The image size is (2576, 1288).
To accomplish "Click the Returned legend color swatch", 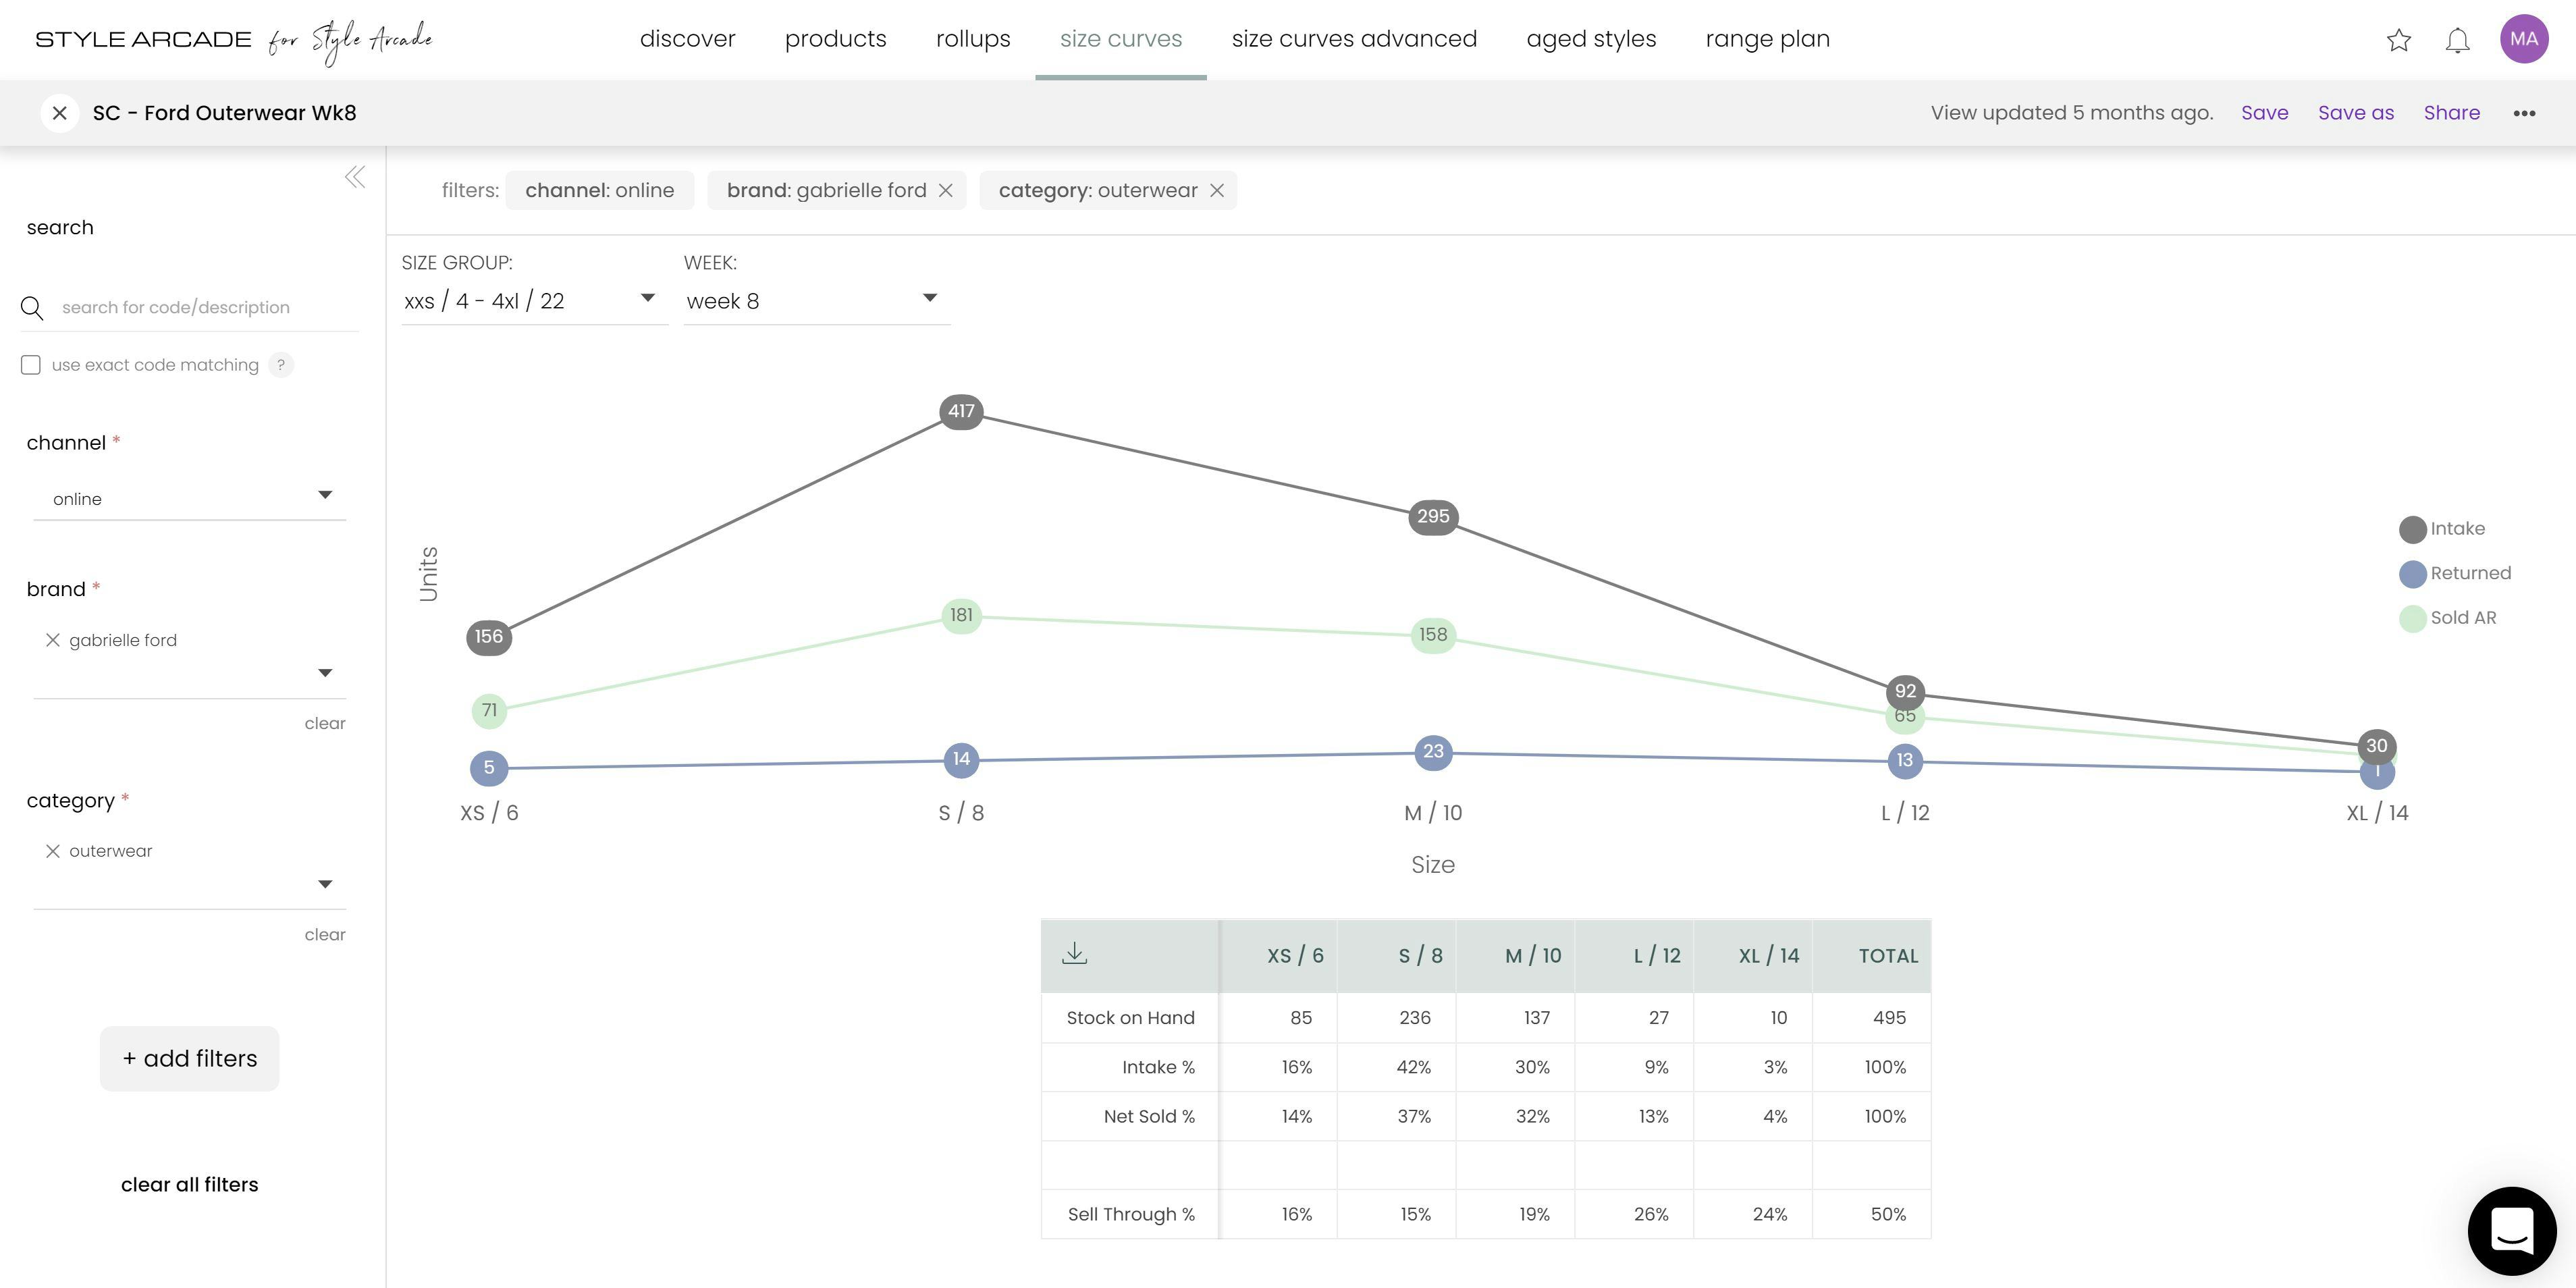I will pos(2412,573).
